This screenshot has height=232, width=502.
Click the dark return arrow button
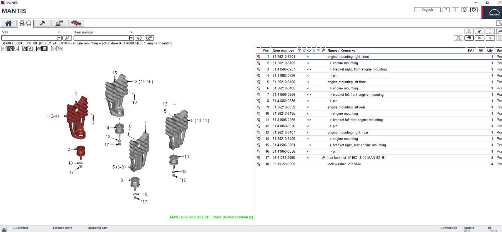coord(469,38)
